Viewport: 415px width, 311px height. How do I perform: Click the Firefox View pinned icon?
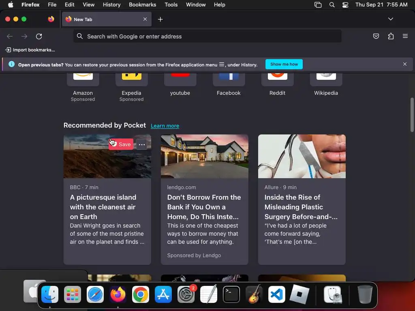pos(51,19)
